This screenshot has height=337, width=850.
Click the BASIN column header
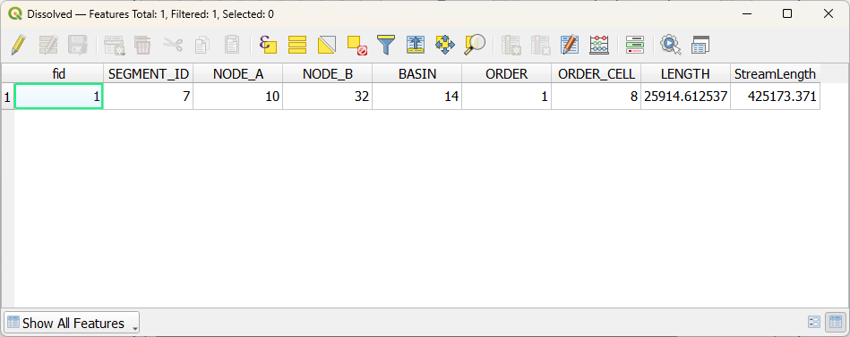(416, 74)
